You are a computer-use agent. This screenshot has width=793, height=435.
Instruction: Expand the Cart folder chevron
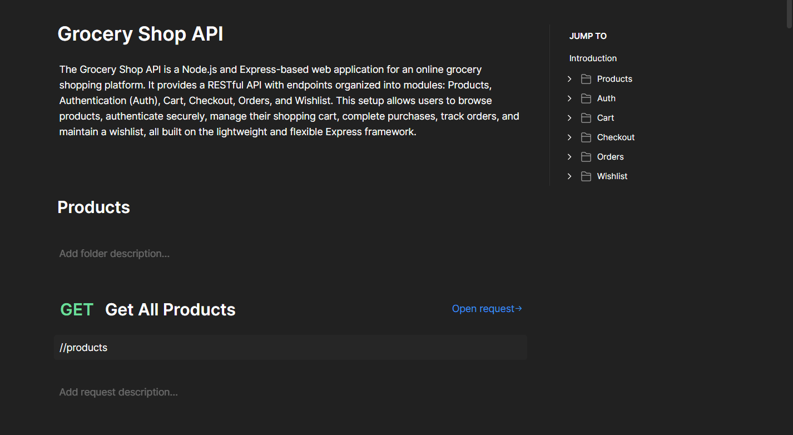[x=569, y=118]
